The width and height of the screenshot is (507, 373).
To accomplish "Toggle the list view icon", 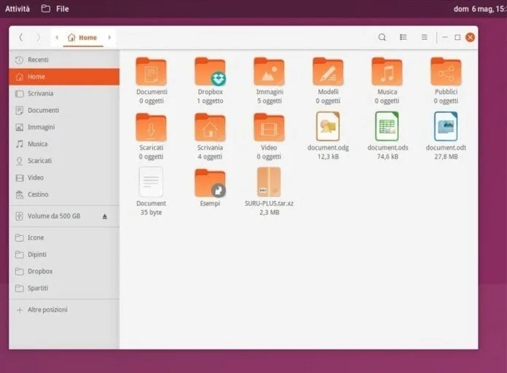I will pos(403,37).
